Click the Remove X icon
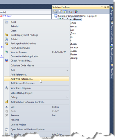The width and height of the screenshot is (115, 140). 7,116
